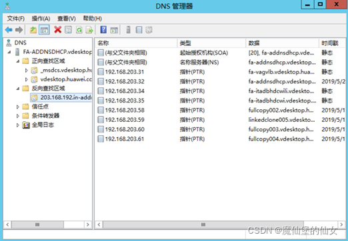
Task: Click the red X Delete icon
Action: coord(58,30)
